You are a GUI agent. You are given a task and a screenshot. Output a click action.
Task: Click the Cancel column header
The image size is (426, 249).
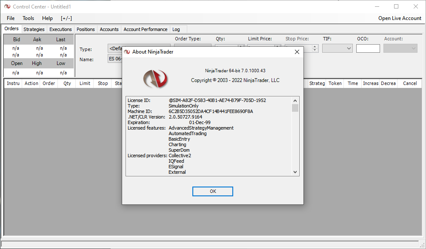pos(410,83)
